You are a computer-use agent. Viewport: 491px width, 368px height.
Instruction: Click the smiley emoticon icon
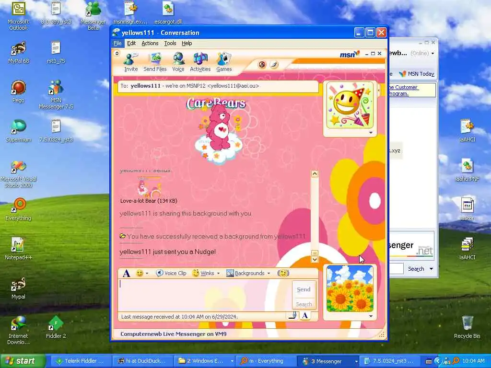click(x=140, y=273)
